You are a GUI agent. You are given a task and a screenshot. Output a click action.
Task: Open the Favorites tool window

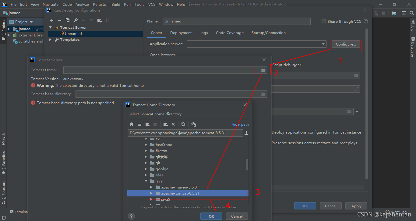[x=3, y=163]
